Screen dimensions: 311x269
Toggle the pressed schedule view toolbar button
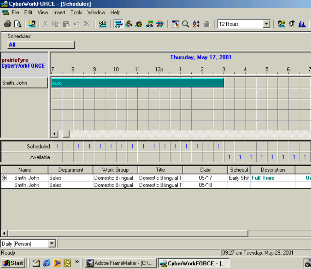118,24
